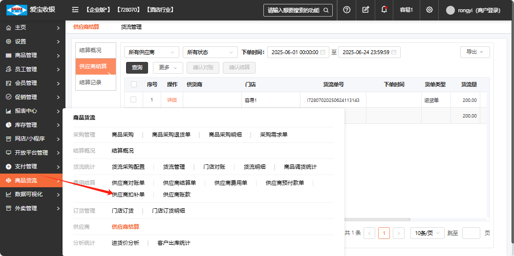Click the 查询 query button
Image resolution: width=514 pixels, height=256 pixels.
[137, 68]
